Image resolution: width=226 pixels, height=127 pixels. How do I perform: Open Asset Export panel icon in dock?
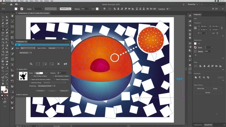[190, 69]
